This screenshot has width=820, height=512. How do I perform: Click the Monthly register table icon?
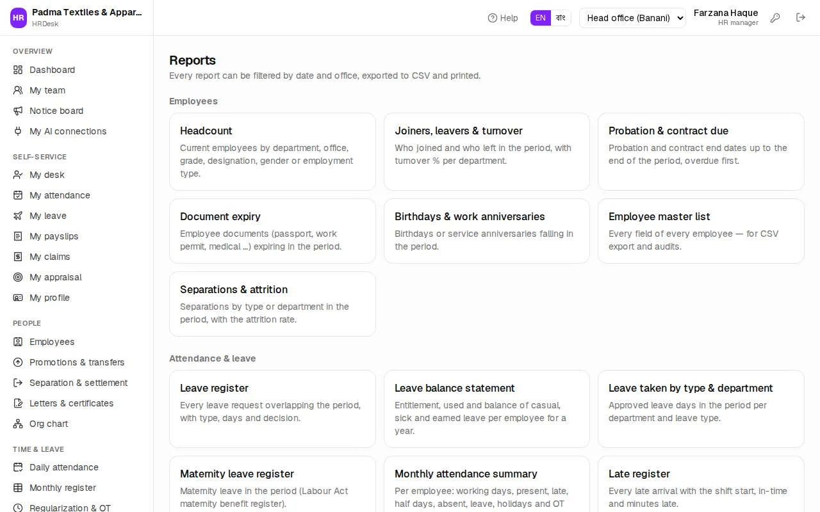coord(18,488)
